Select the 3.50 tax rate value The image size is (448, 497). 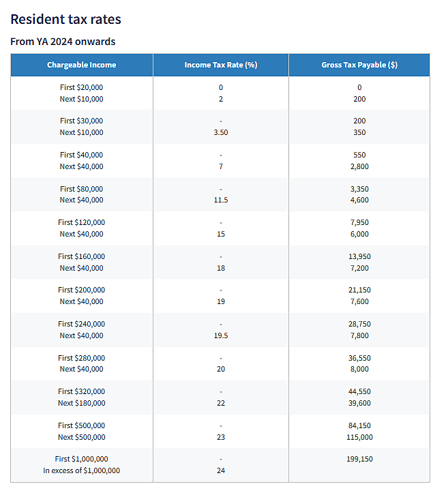(x=221, y=132)
